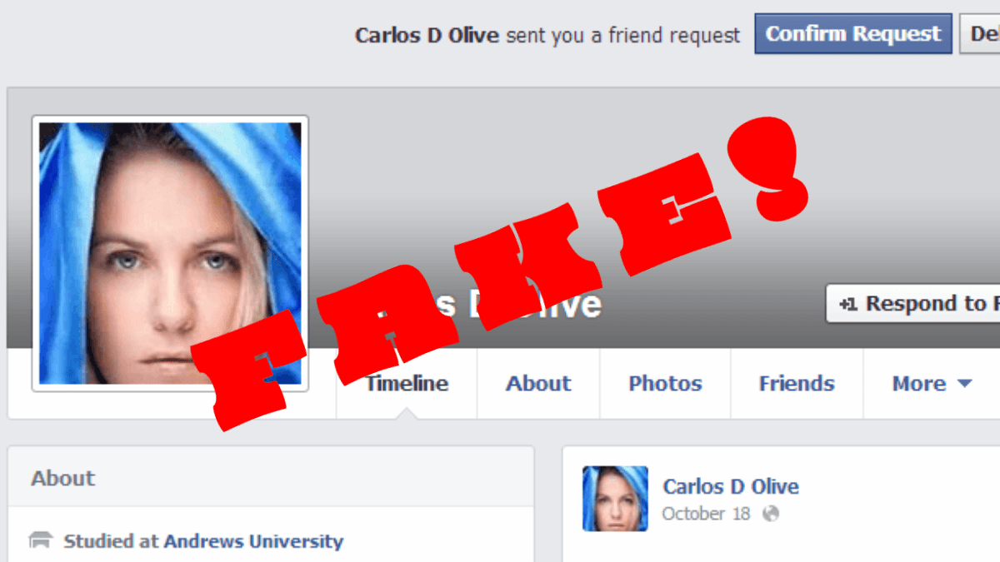Open Carlos D Olive post author link
This screenshot has height=562, width=1000.
(x=731, y=486)
